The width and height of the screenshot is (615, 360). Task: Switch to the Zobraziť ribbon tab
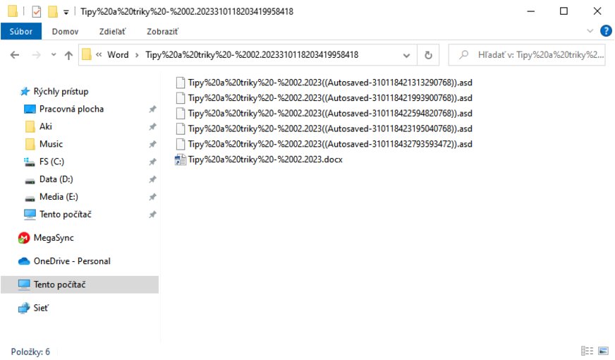162,32
